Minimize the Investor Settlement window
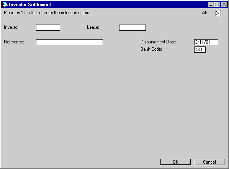This screenshot has width=229, height=169. click(211, 5)
